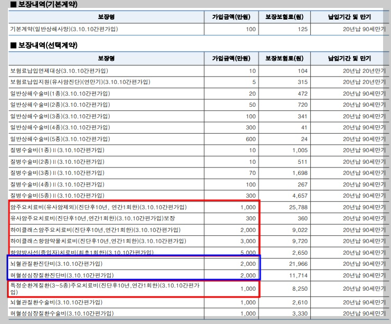This screenshot has height=324, width=391.
Task: Select the '질병수술비(1종)Ⅱ' row name
Action: pos(58,150)
